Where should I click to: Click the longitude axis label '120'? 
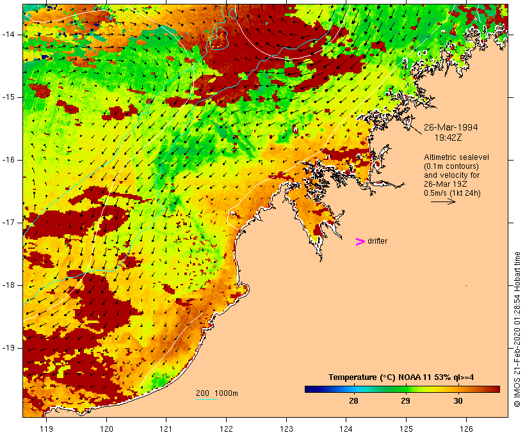click(106, 429)
